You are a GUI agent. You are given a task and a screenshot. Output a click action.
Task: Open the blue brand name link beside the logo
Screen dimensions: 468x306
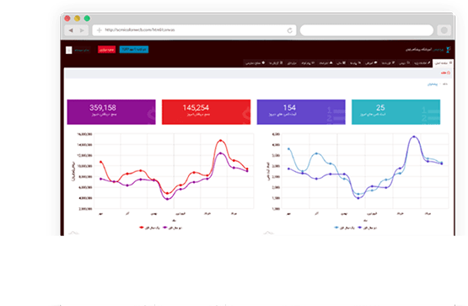pos(438,50)
